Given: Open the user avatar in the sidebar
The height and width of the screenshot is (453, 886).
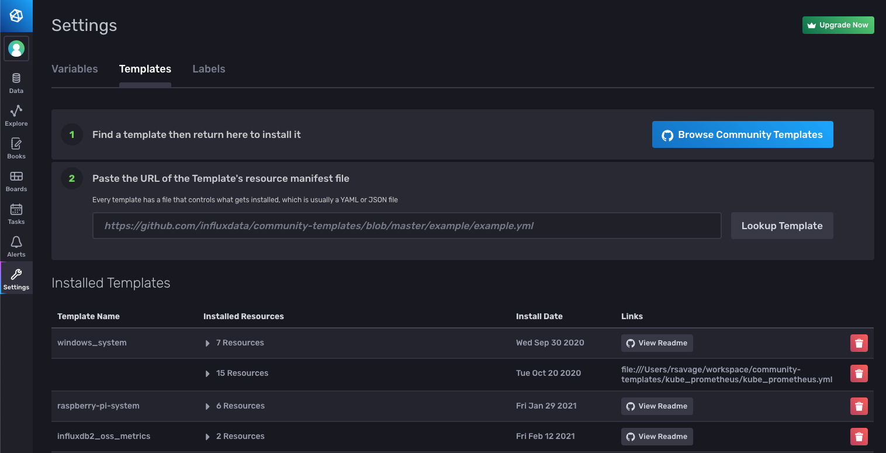Looking at the screenshot, I should 16,49.
